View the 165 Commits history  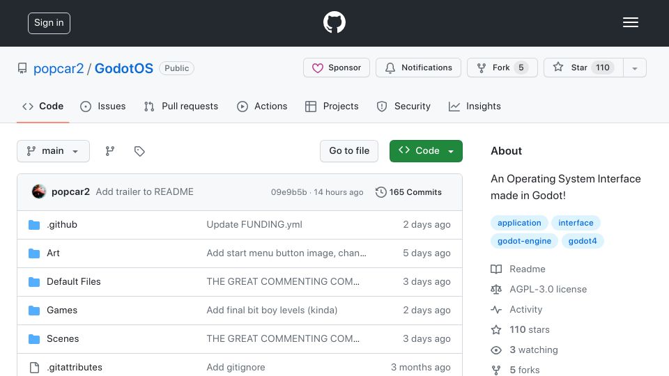pos(409,192)
